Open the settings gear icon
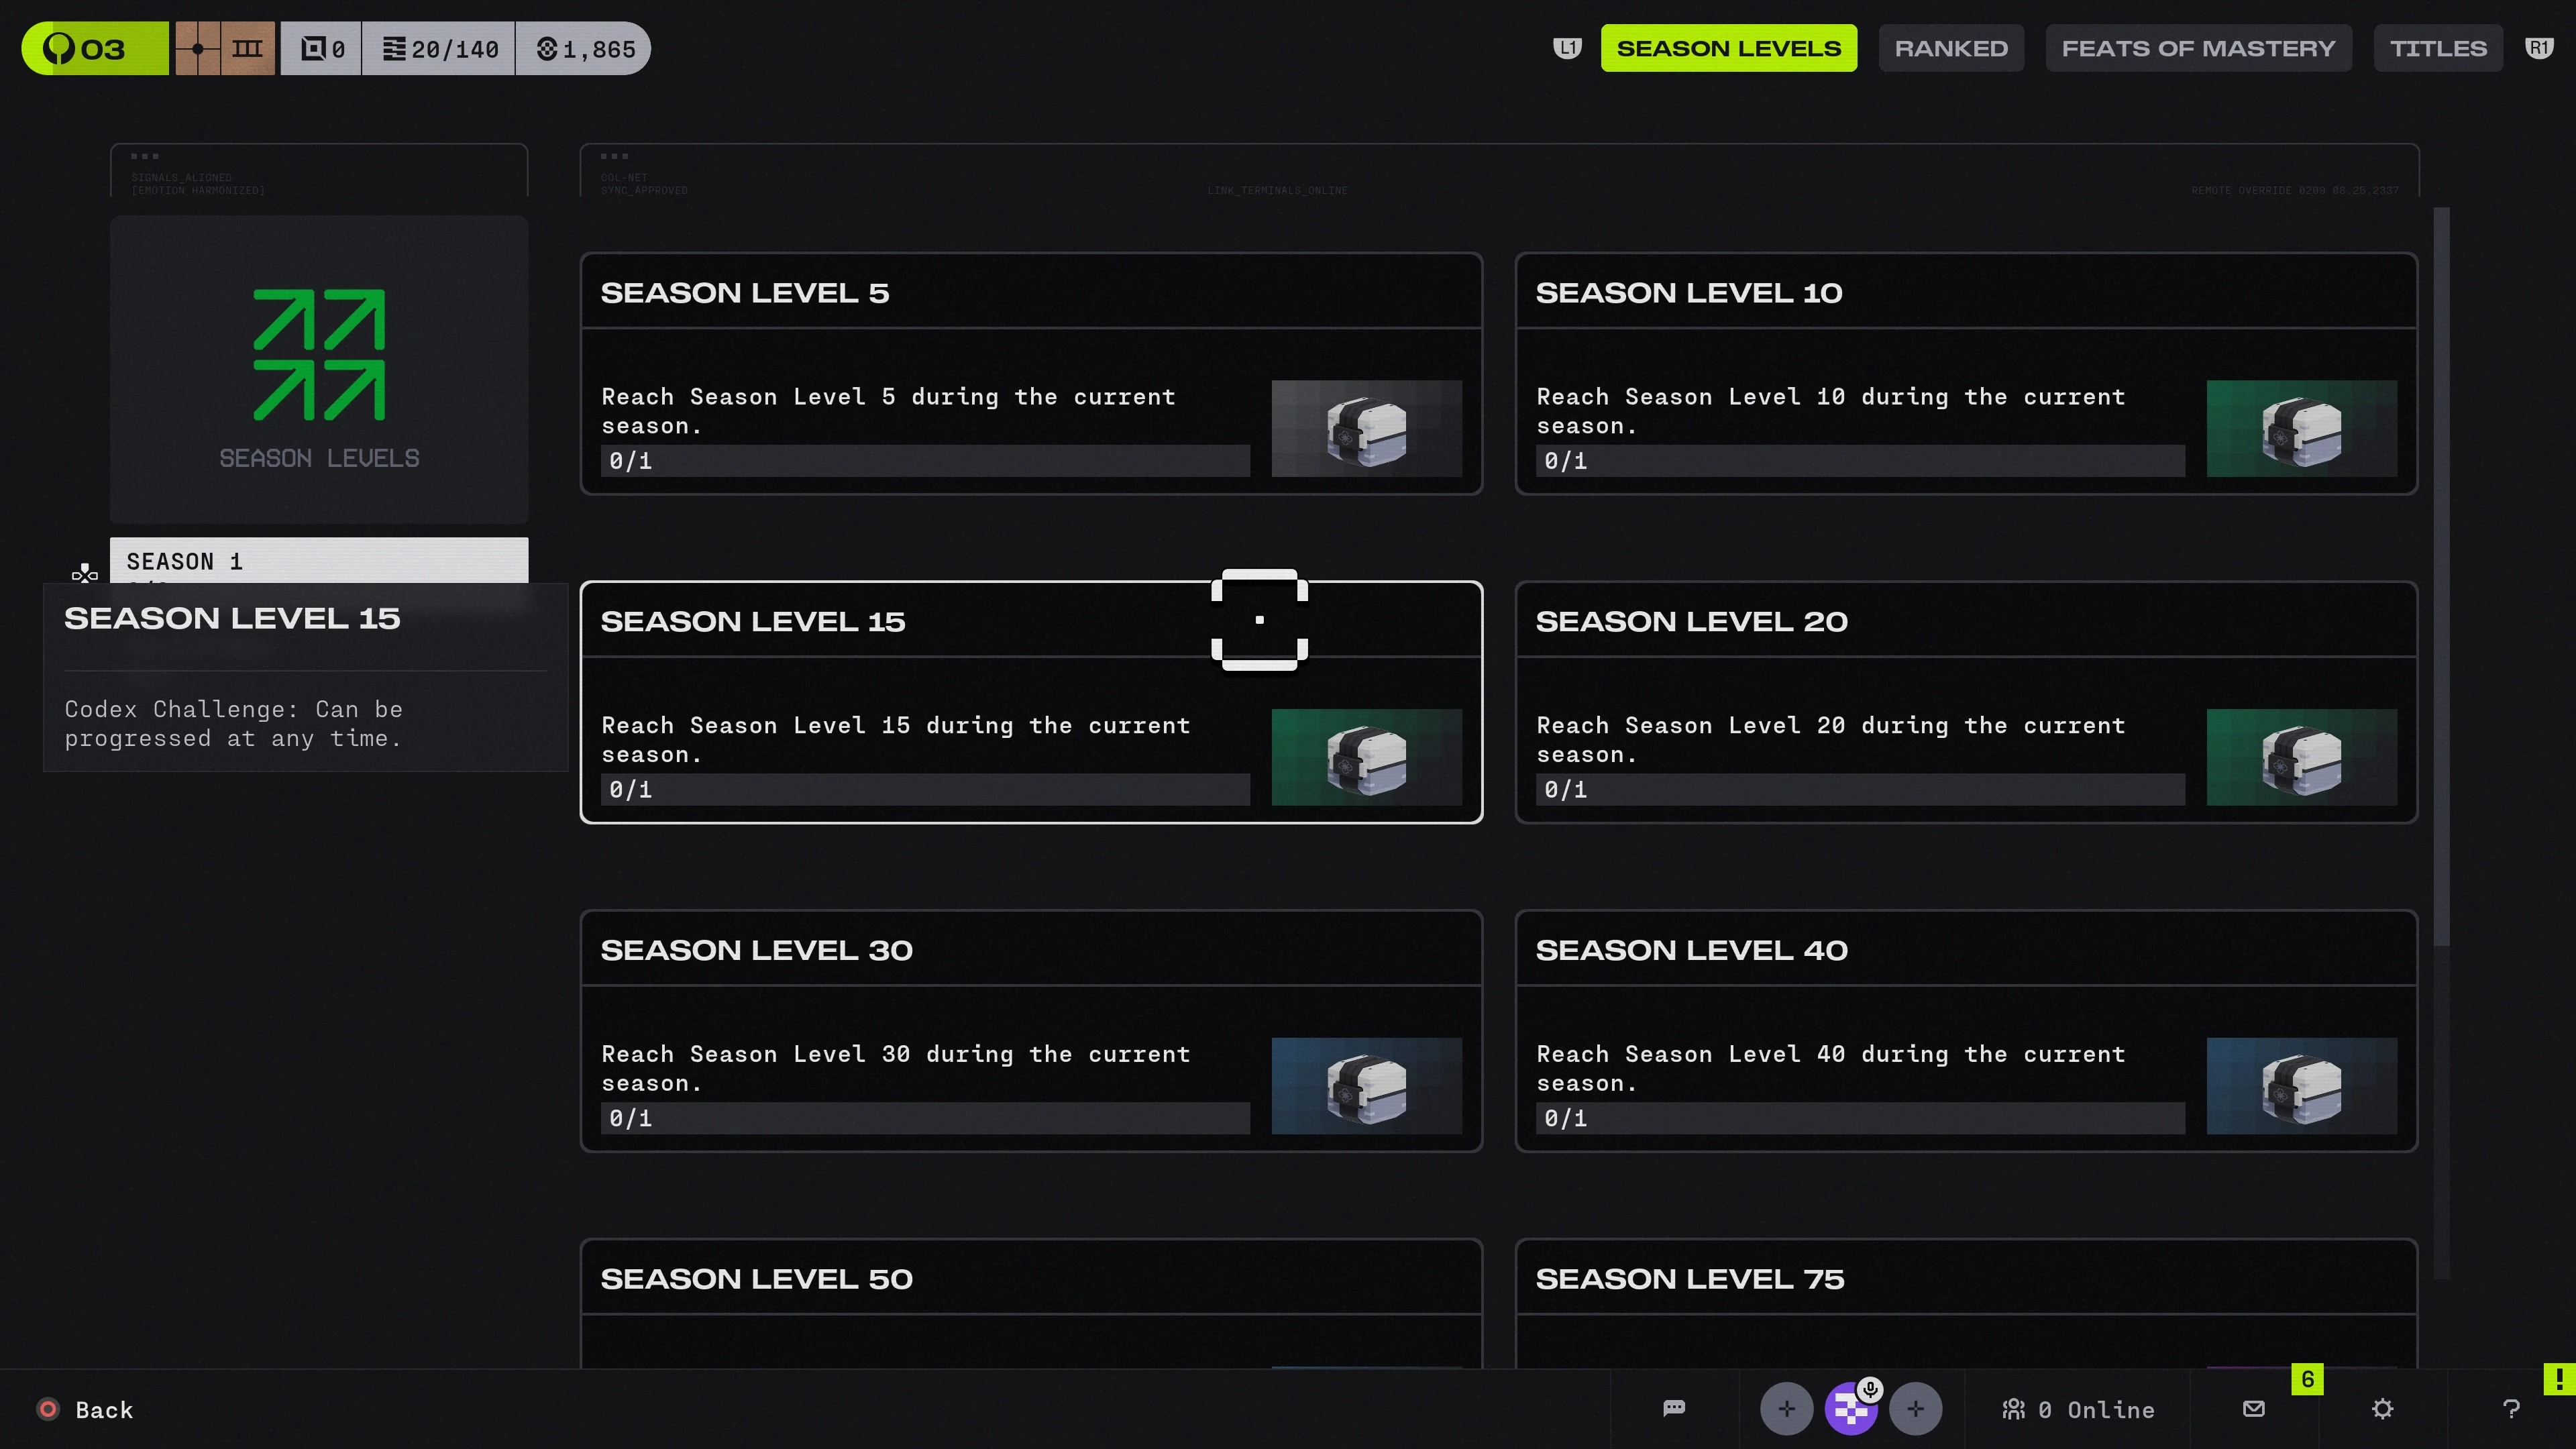Viewport: 2576px width, 1449px height. 2382,1409
